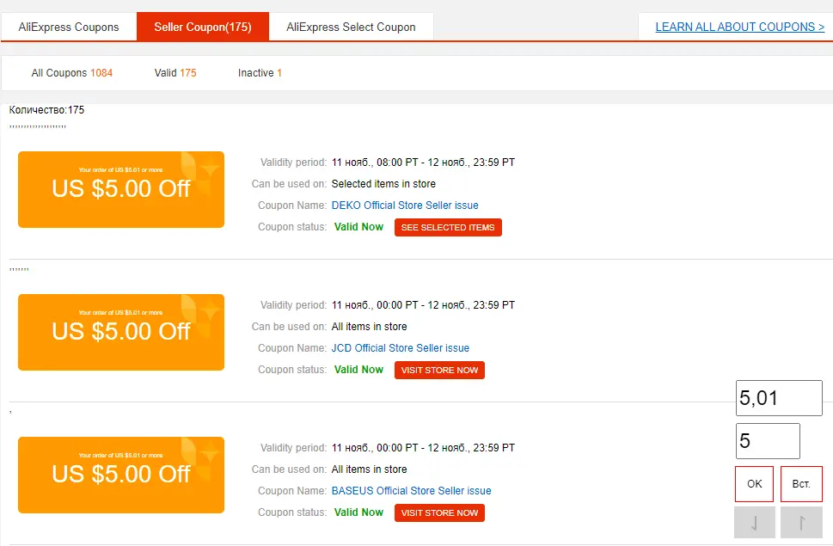Screen dimensions: 833x546
Task: Visit store now for BASEUS coupon
Action: click(439, 513)
